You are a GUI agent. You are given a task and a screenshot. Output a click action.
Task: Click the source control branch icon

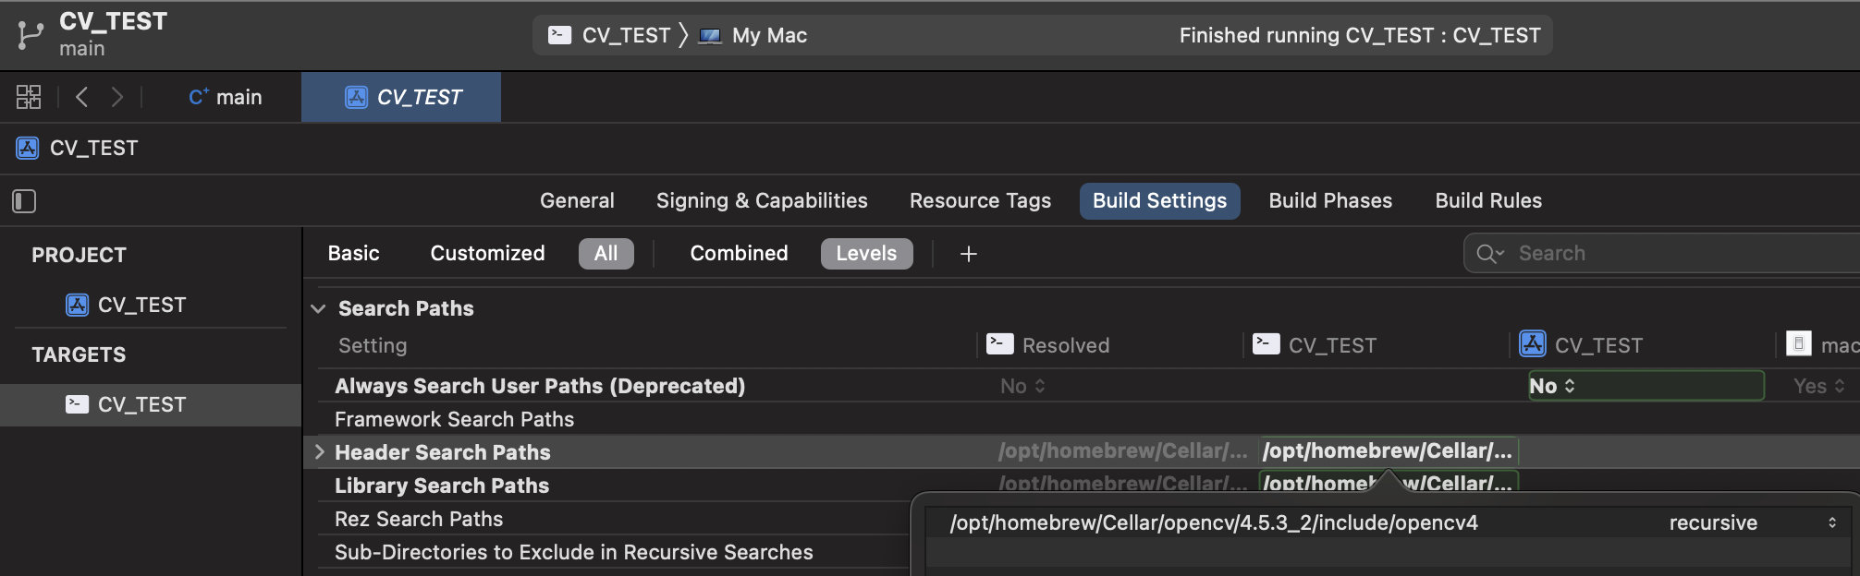point(30,35)
